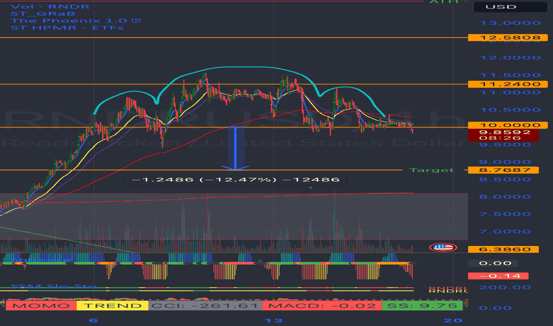Viewport: 553px width, 326px height.
Task: Click the -12.47% price range measurement label
Action: (x=236, y=180)
